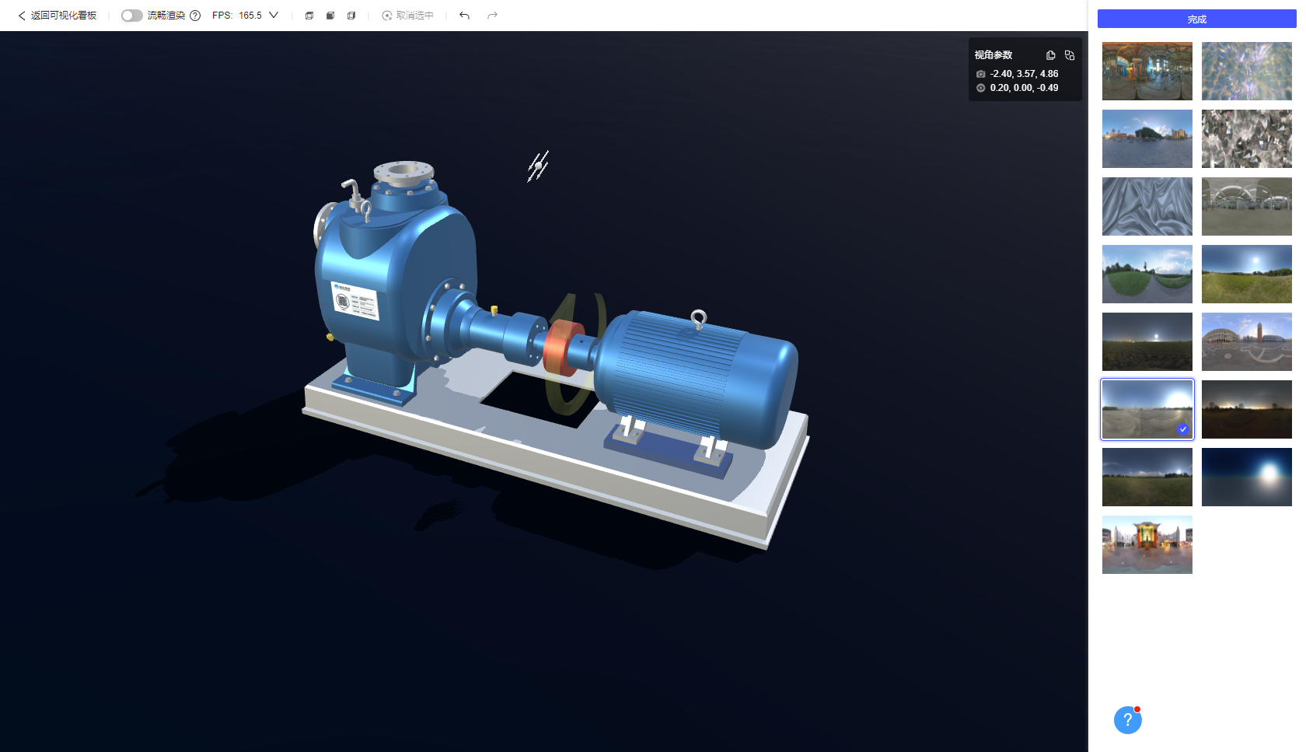
Task: Click target value 0.20, 0.00, -0.49
Action: coord(1024,88)
